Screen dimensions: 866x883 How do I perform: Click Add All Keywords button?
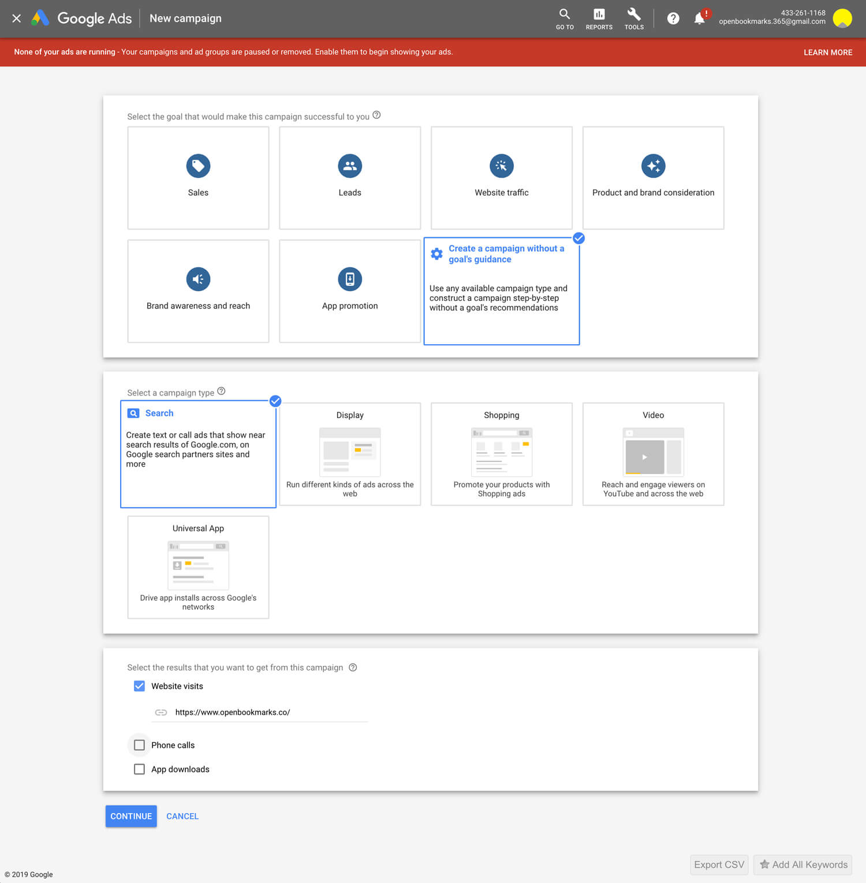[802, 865]
